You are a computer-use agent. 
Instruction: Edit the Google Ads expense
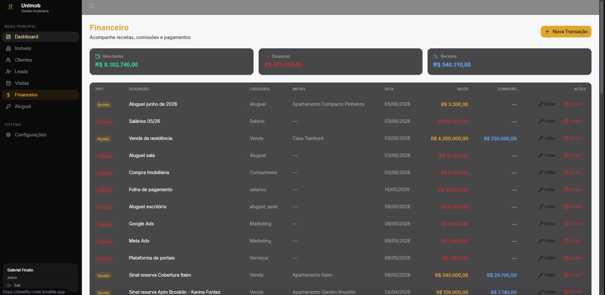coord(547,224)
